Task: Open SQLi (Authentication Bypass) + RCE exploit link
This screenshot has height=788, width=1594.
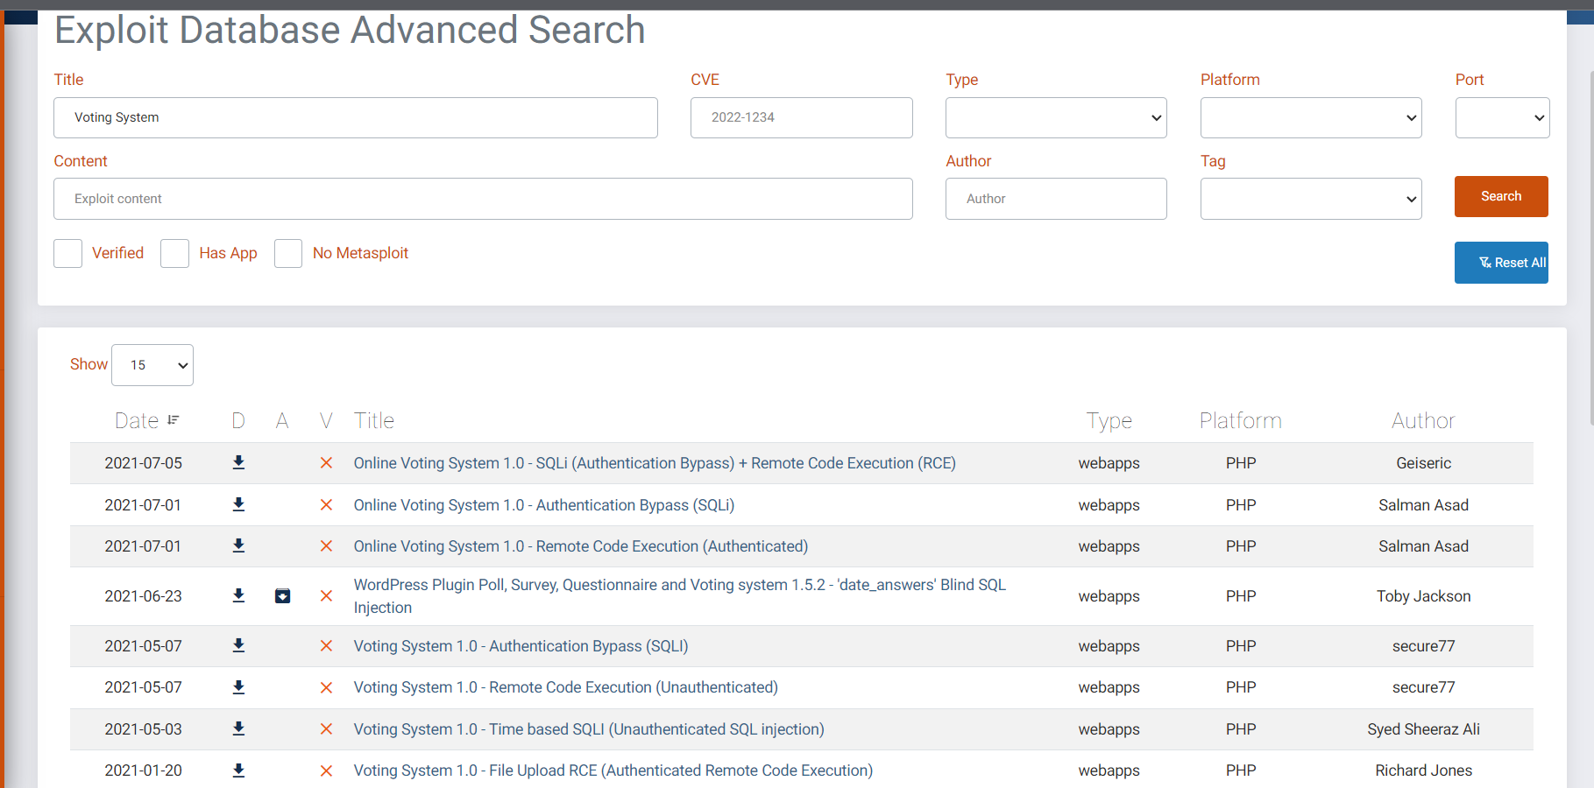Action: pyautogui.click(x=655, y=463)
